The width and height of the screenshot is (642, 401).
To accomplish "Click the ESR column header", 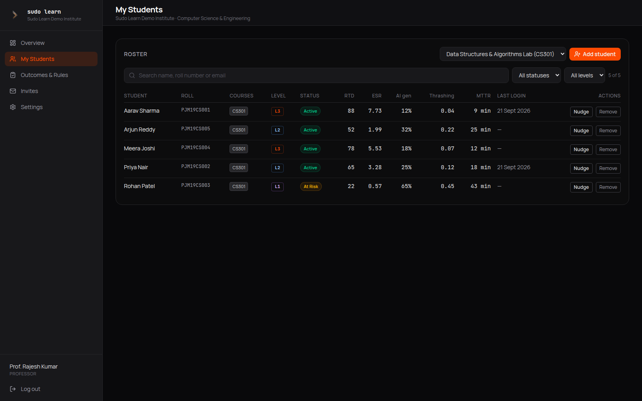I will coord(376,96).
